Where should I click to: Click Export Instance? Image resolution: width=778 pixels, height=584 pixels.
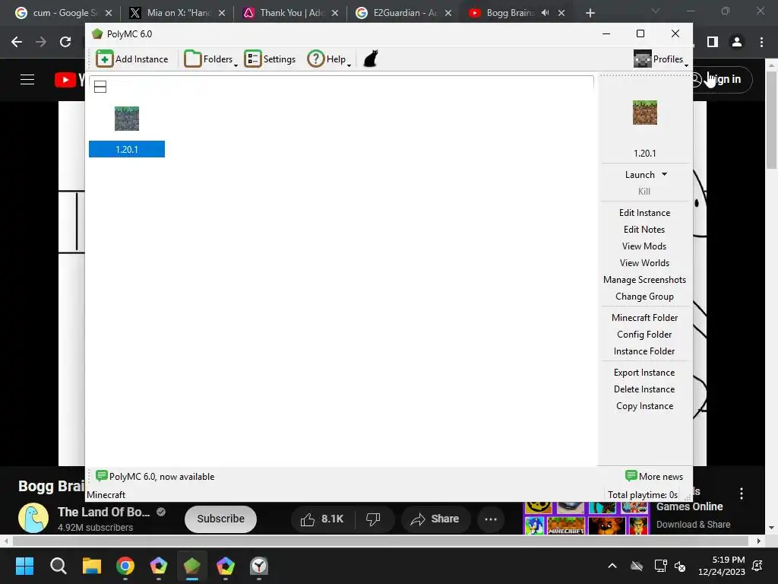[644, 373]
